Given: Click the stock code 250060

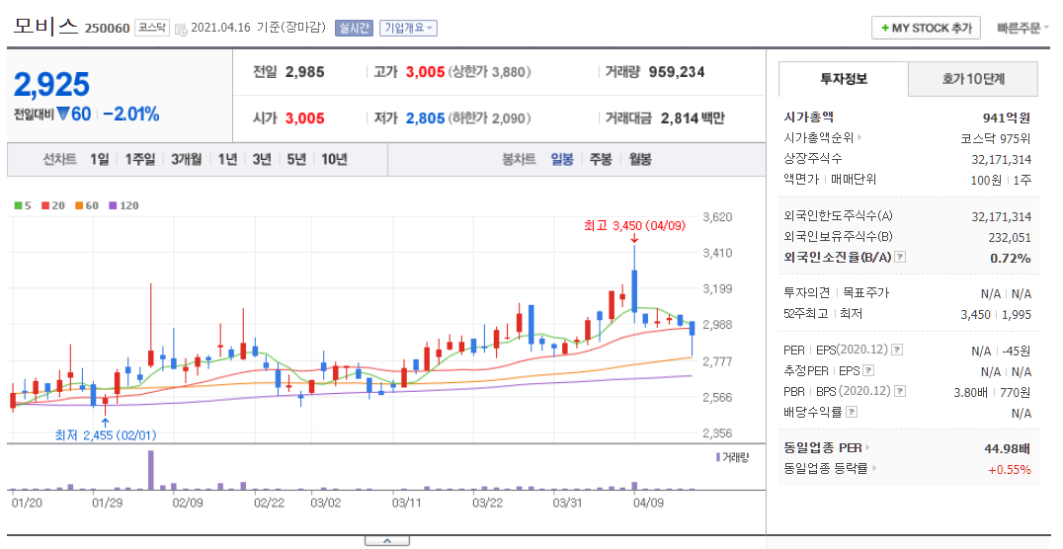Looking at the screenshot, I should [x=107, y=29].
